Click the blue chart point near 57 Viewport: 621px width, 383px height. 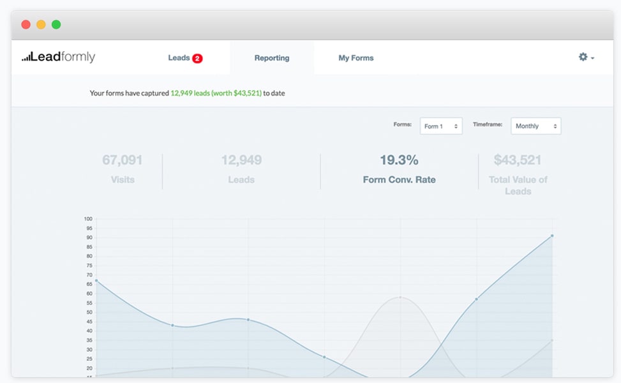pyautogui.click(x=476, y=299)
